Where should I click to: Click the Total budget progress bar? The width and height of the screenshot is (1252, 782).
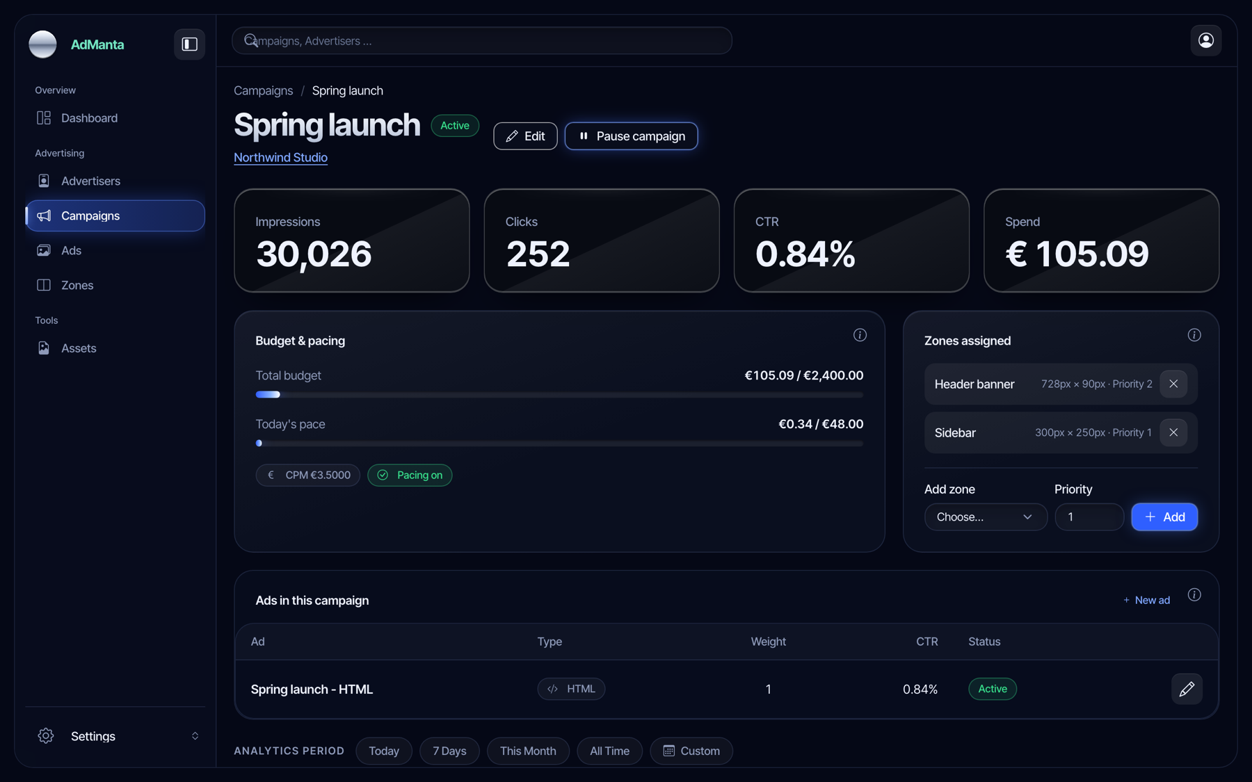point(559,395)
